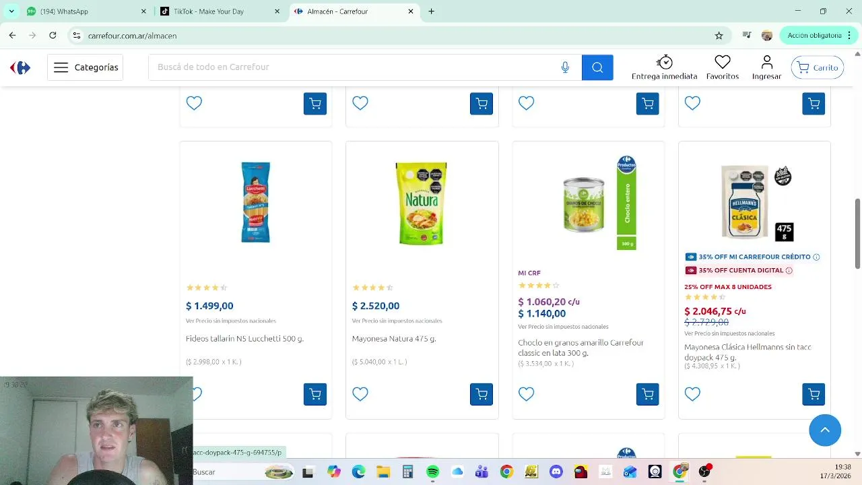862x485 pixels.
Task: Open Mayonesa Natura product image
Action: click(422, 203)
